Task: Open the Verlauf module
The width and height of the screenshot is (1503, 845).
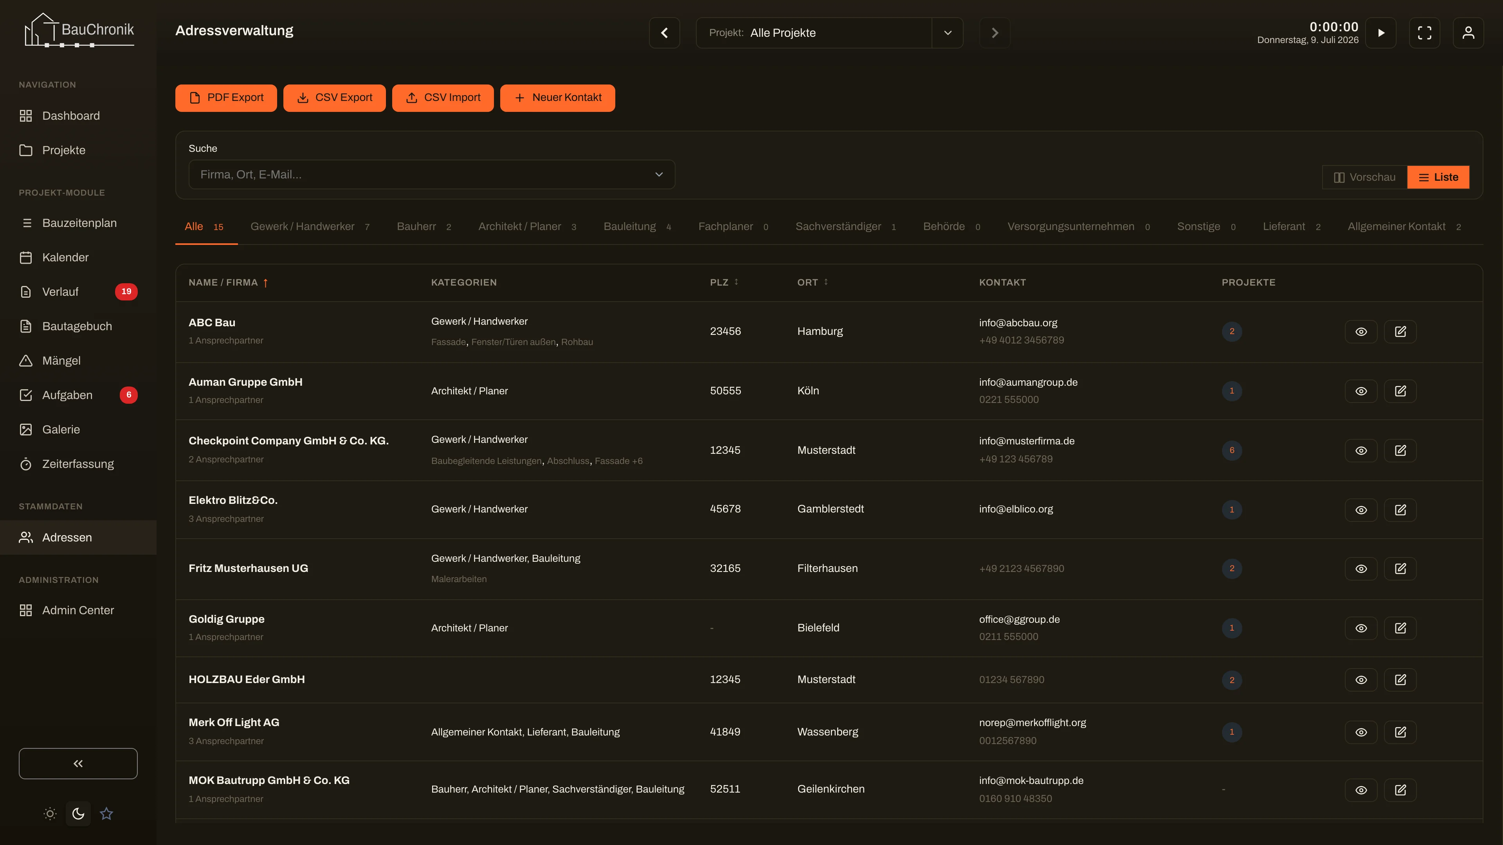Action: 78,291
